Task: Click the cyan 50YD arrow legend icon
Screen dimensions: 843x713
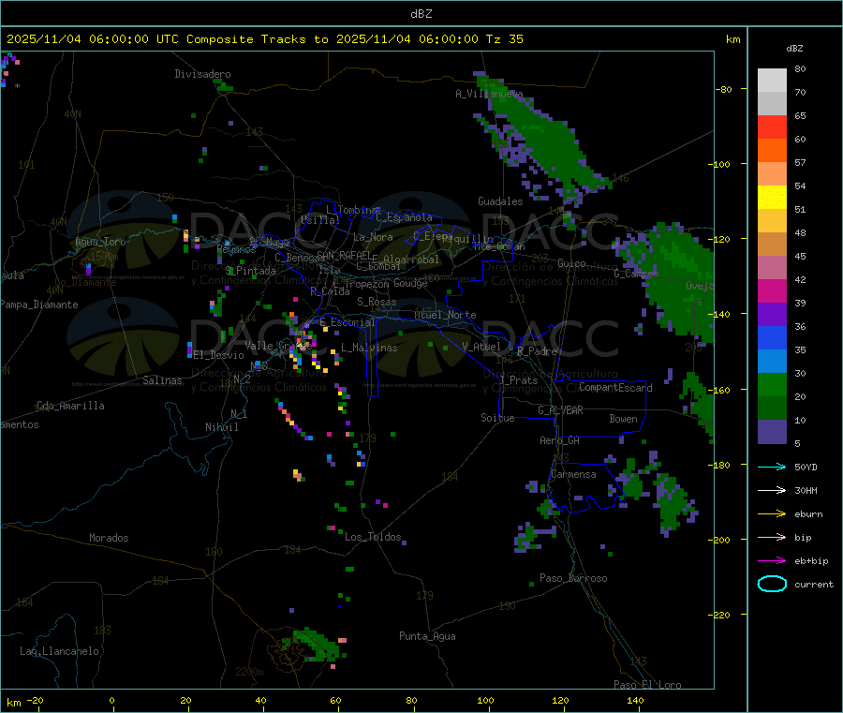Action: (772, 467)
